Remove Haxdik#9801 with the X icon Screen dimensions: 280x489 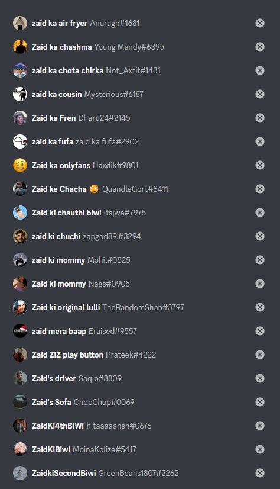click(x=260, y=165)
